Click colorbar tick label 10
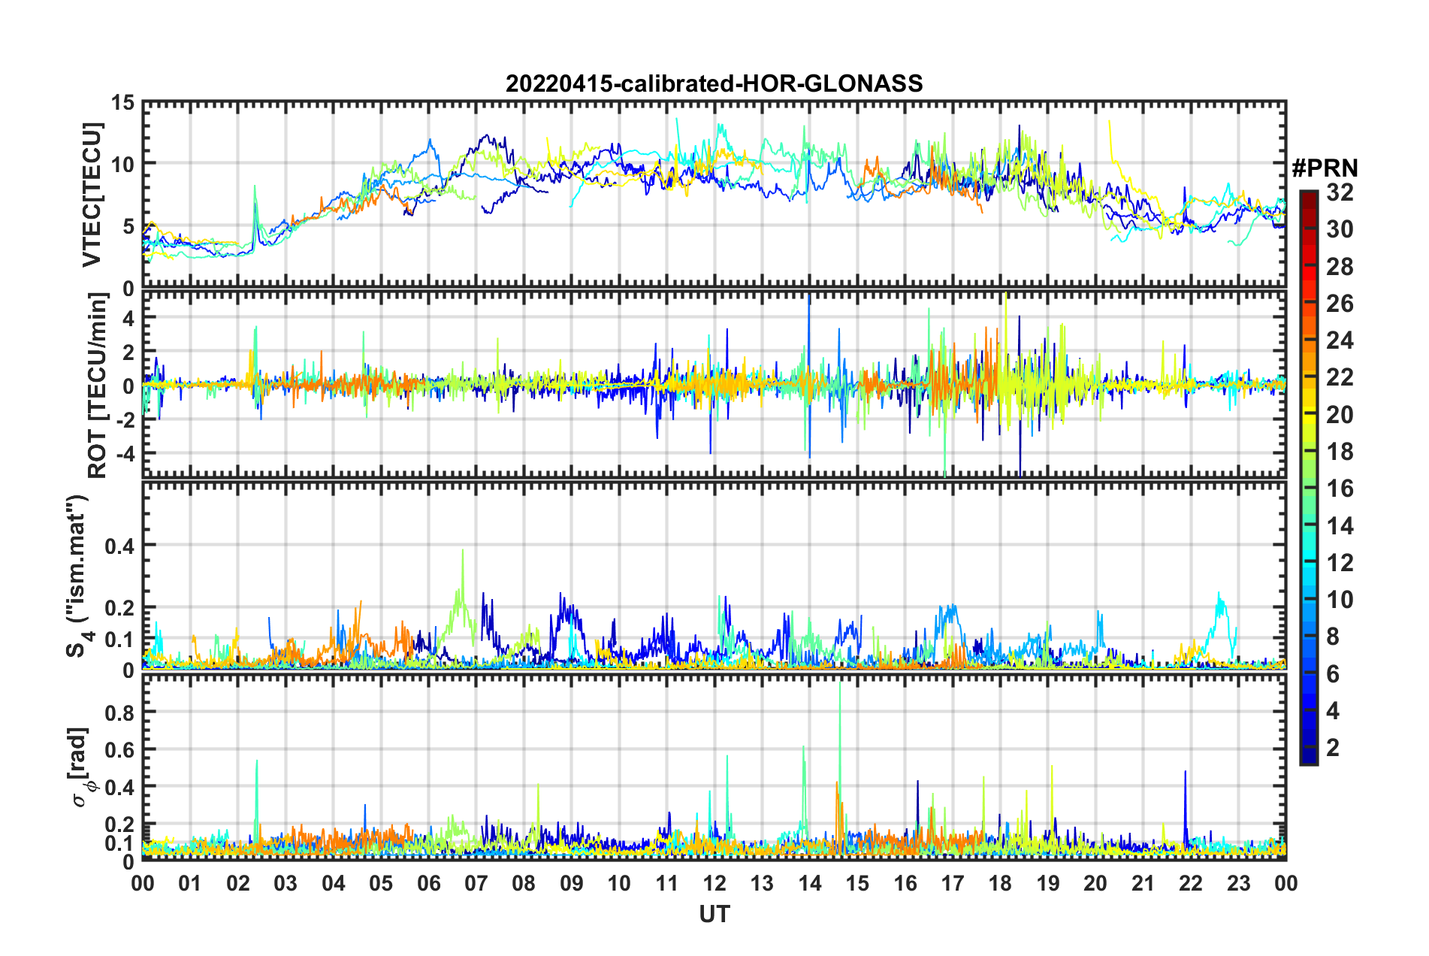Screen dimensions: 1429x956 (1340, 599)
